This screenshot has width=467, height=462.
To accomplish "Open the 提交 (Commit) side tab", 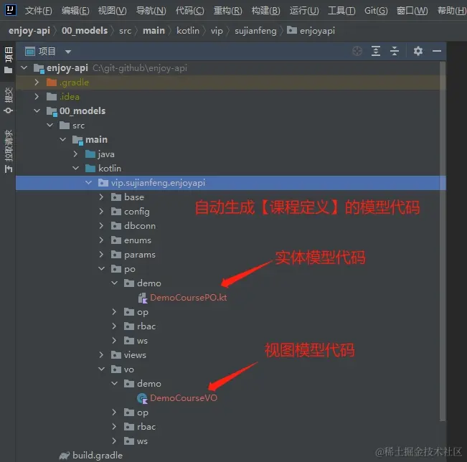I will (x=9, y=100).
